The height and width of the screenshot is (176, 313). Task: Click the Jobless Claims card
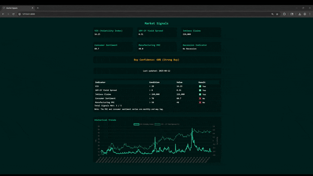[201, 32]
